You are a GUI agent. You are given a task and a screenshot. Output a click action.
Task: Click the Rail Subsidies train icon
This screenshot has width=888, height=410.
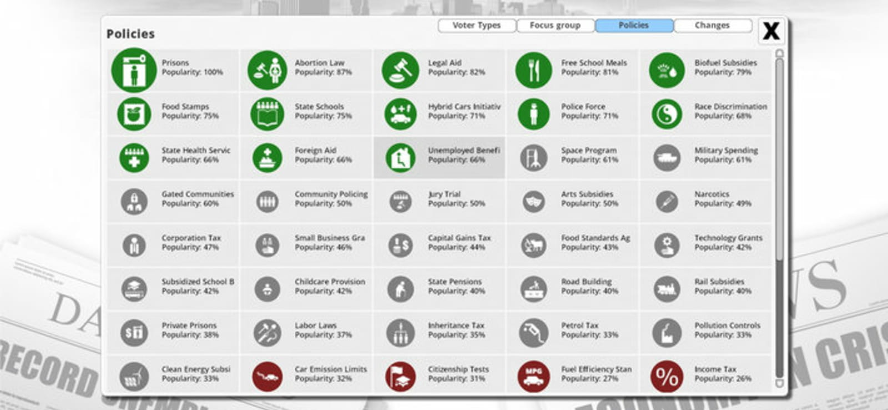(667, 289)
